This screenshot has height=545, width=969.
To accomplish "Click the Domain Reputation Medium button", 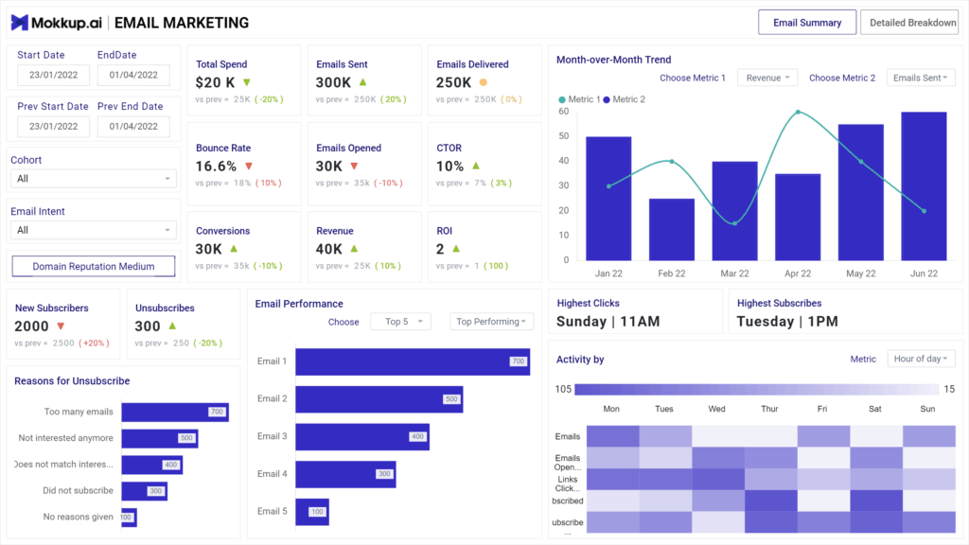I will pyautogui.click(x=94, y=266).
